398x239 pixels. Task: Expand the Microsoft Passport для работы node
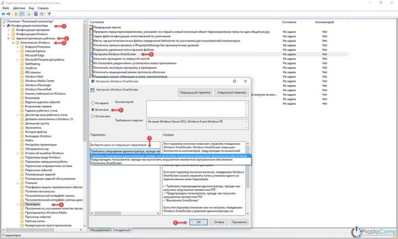(x=18, y=59)
